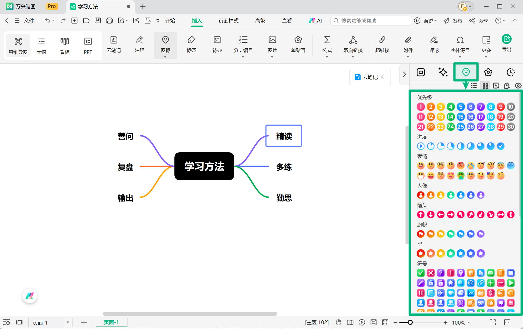Apply the progress complete checkmark icon
523x329 pixels.
501,146
